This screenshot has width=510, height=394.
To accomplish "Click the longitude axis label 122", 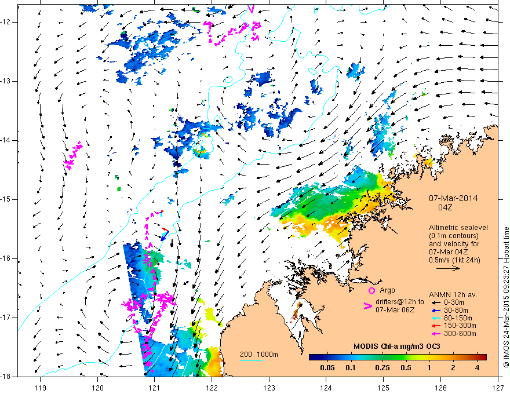I will click(x=212, y=388).
